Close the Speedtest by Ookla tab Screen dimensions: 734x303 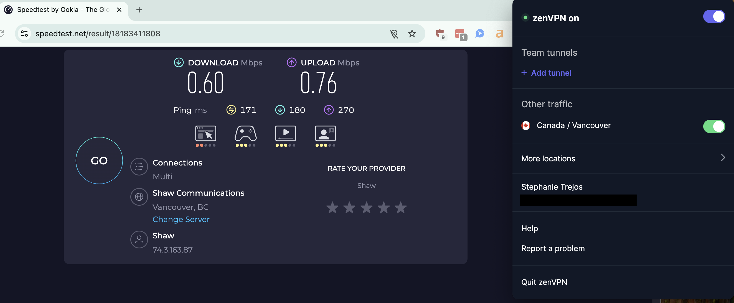tap(119, 10)
